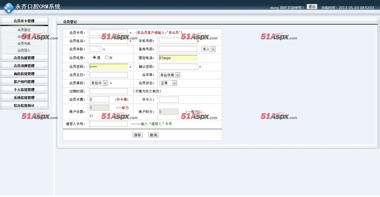Click the 当前时间 timestamp text
The height and width of the screenshot is (197, 380).
tap(348, 8)
